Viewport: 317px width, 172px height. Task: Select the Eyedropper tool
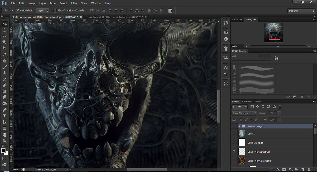[5, 54]
